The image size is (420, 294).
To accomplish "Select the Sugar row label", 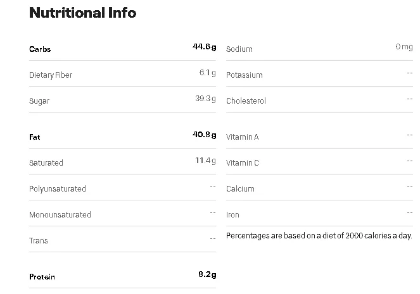I will tap(39, 101).
